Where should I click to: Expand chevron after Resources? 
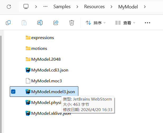pos(111,7)
